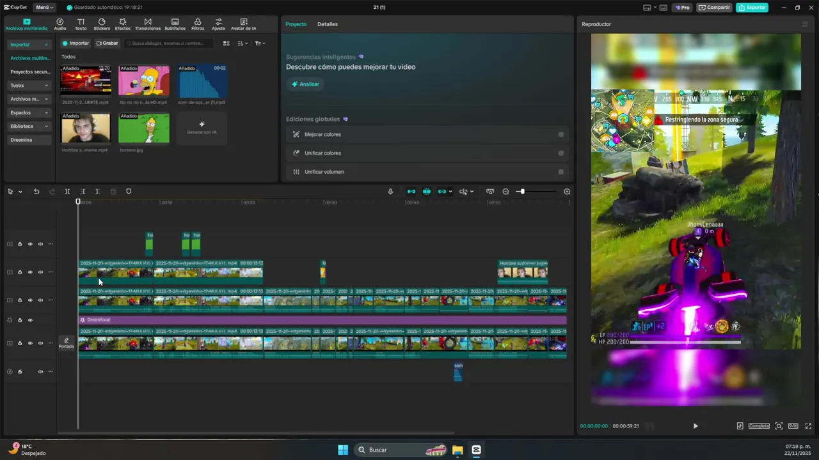Expand the Espacios sidebar section
This screenshot has height=460, width=819.
(x=29, y=112)
